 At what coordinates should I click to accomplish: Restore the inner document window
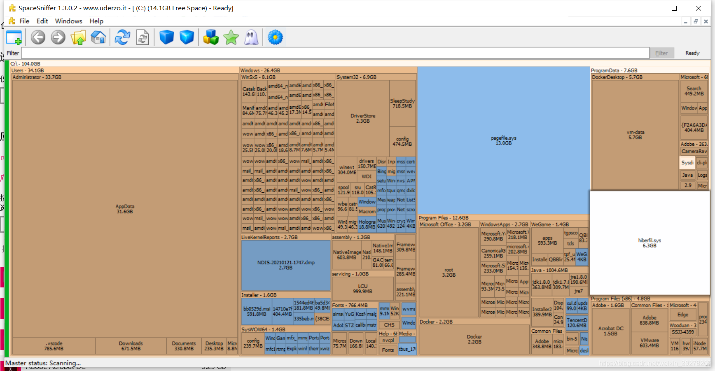point(696,21)
